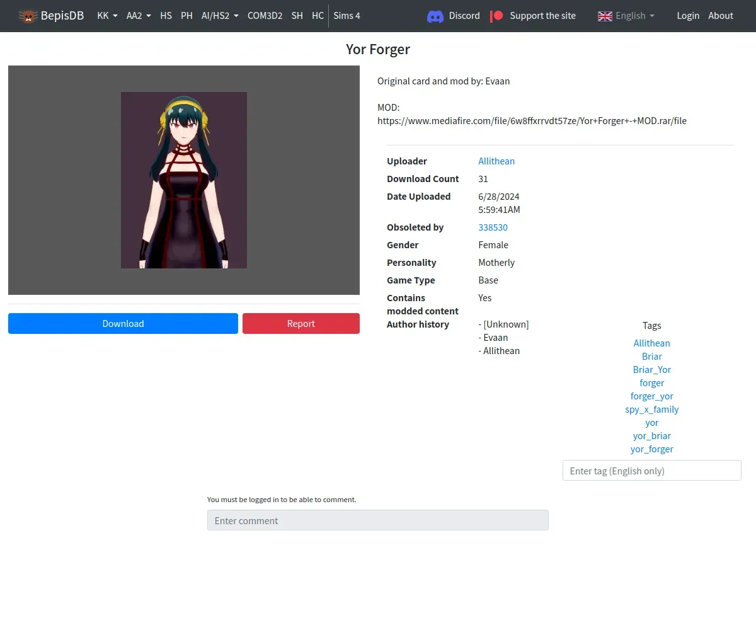Select the forger tag
Screen dimensions: 756x630
tap(652, 383)
